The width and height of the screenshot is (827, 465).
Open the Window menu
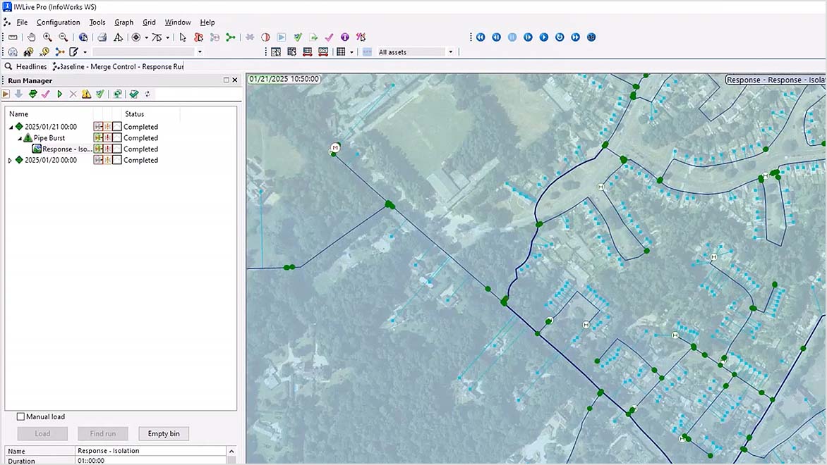(177, 22)
